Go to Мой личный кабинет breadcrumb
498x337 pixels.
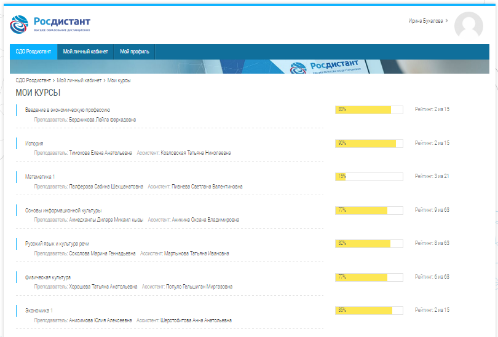tap(79, 80)
